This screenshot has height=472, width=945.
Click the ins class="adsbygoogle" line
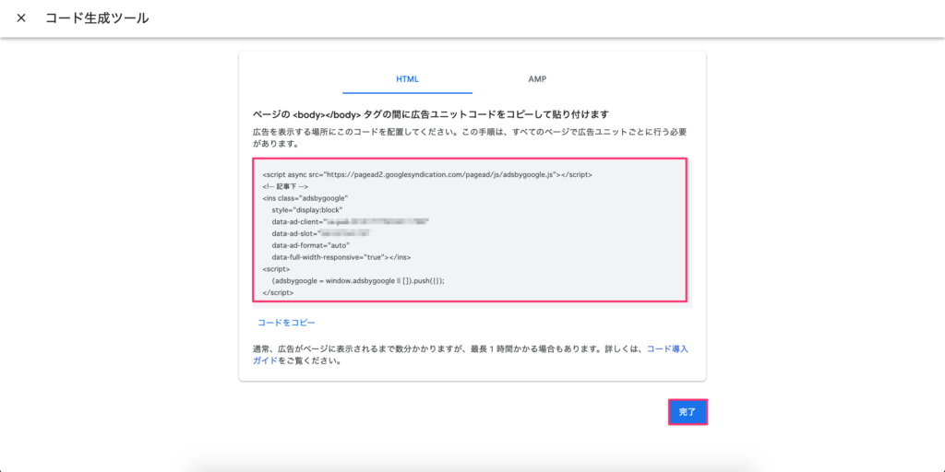(x=305, y=198)
